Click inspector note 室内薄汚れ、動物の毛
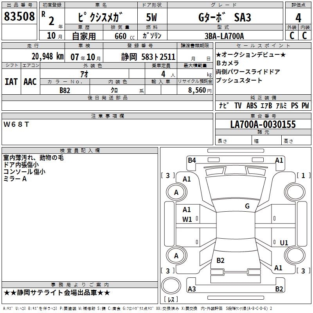 pyautogui.click(x=33, y=158)
